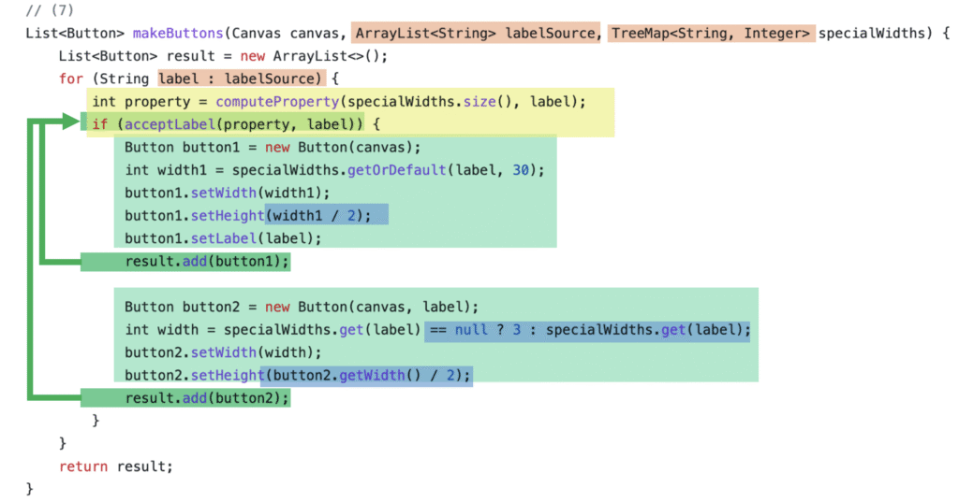The image size is (959, 502).
Task: Click the "// (7)" comment
Action: click(49, 11)
